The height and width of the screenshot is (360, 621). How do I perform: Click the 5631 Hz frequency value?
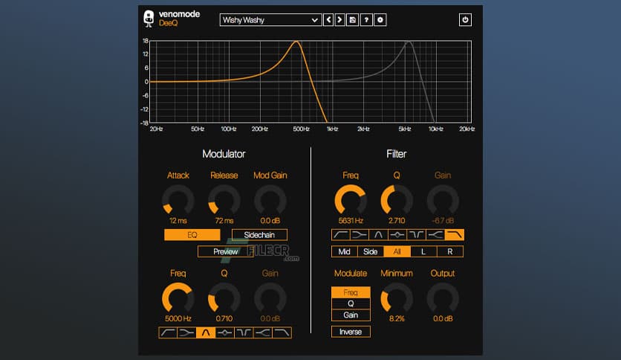click(351, 220)
